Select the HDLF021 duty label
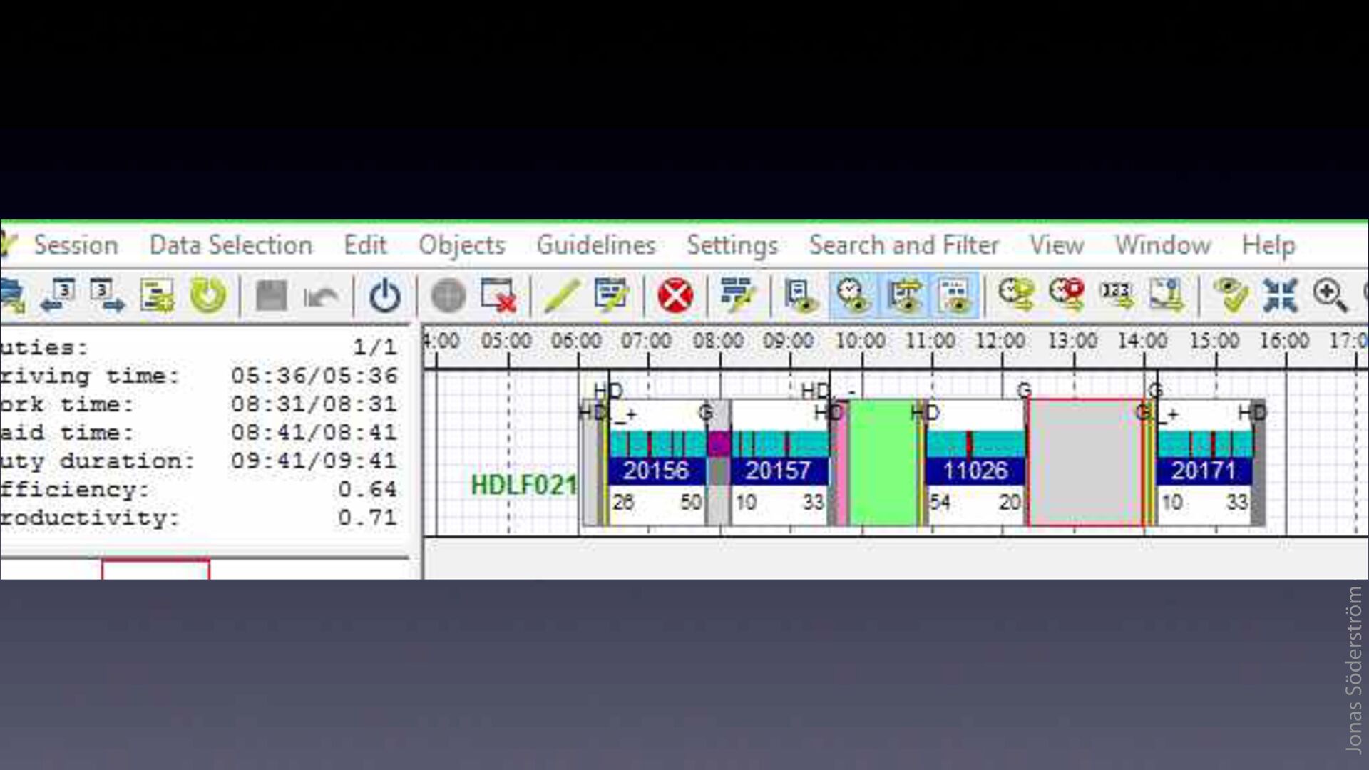This screenshot has height=770, width=1369. pos(523,486)
